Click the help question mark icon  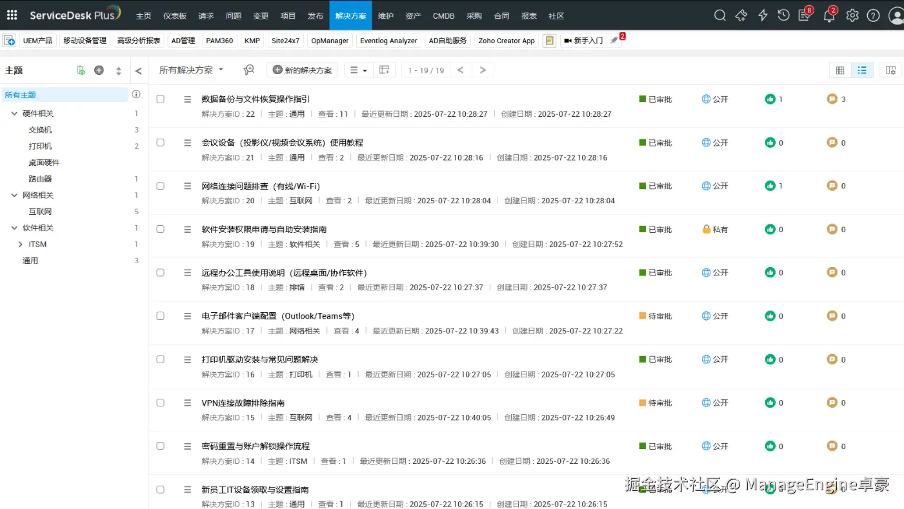pyautogui.click(x=873, y=15)
